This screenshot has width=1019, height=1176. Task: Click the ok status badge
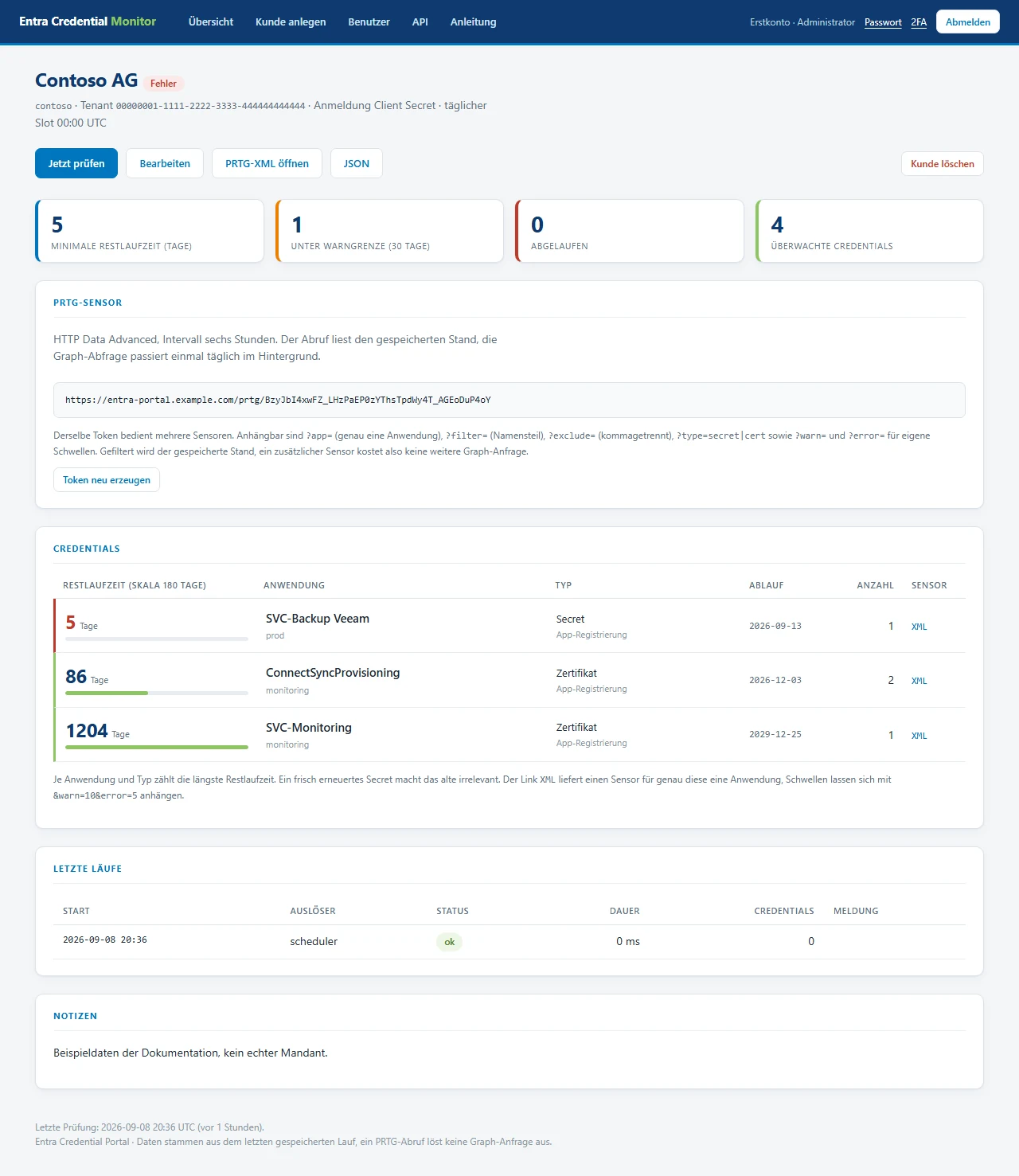pos(450,942)
